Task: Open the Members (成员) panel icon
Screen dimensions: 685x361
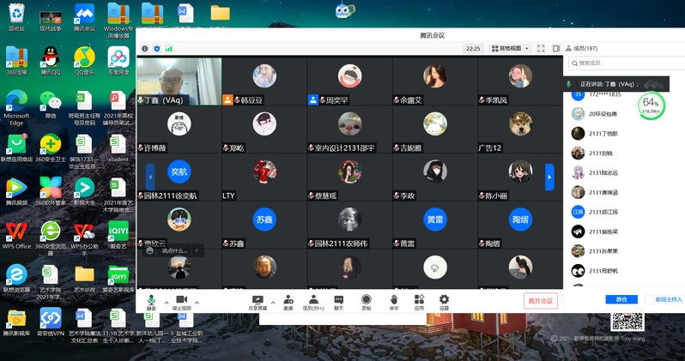Action: (x=312, y=301)
